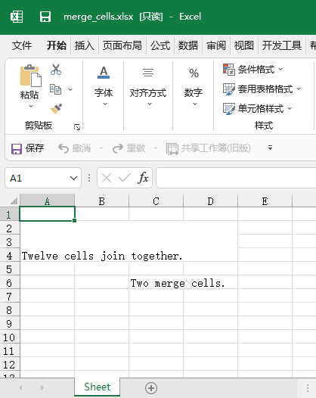Switch to the 页面布局 page layout tab
Image resolution: width=316 pixels, height=398 pixels.
click(122, 45)
